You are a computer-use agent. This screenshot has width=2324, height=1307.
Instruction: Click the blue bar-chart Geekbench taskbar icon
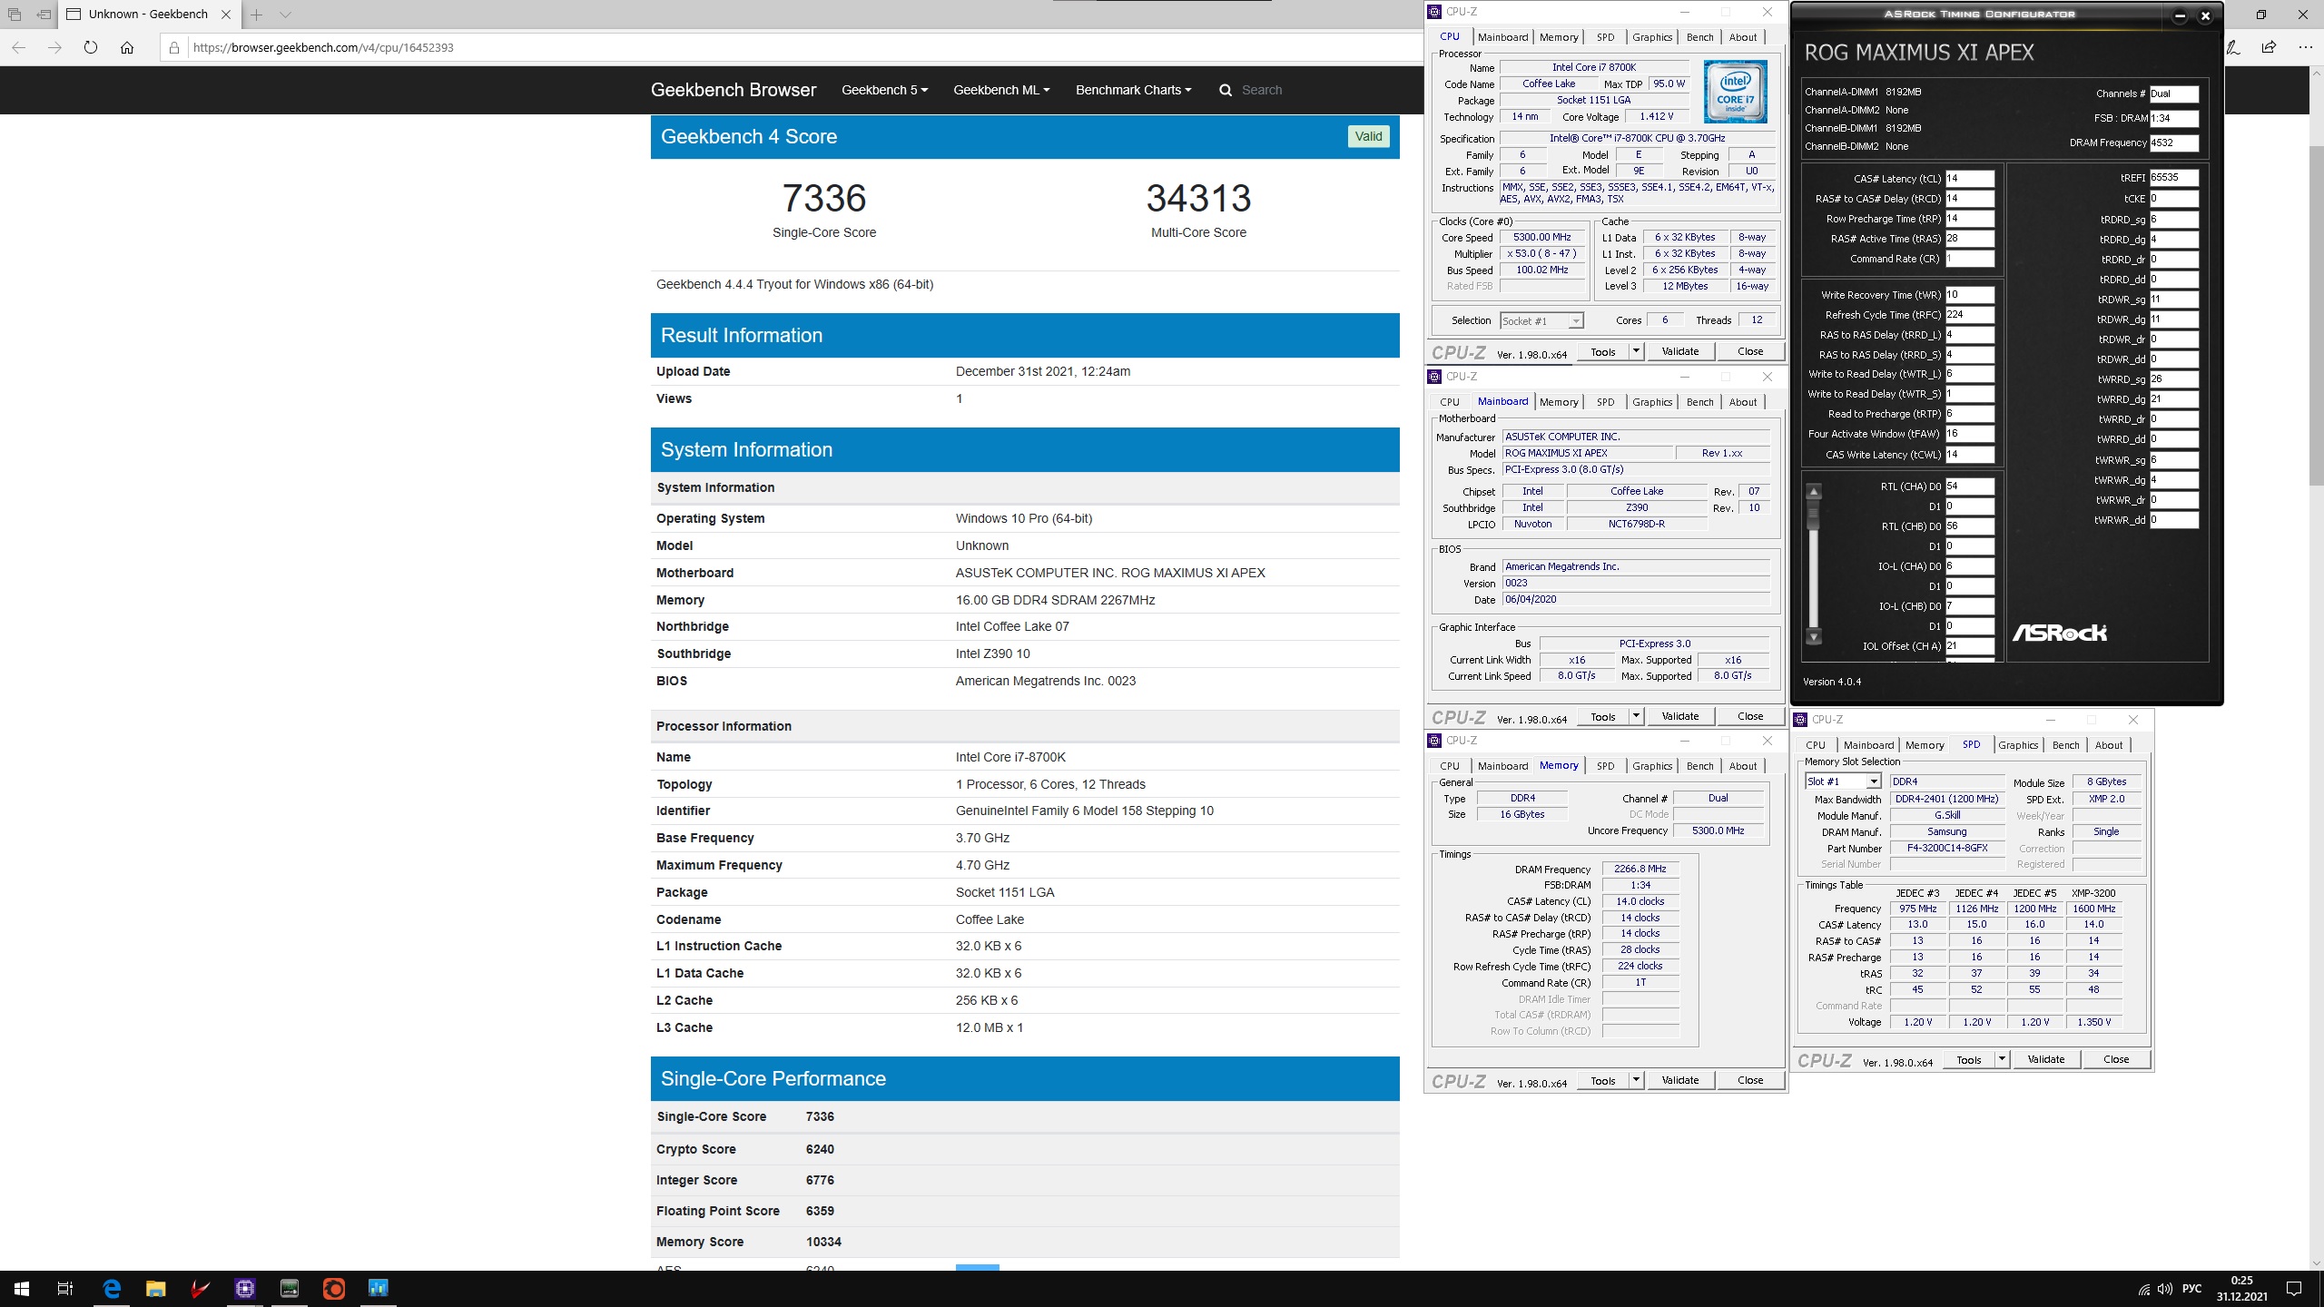point(379,1288)
